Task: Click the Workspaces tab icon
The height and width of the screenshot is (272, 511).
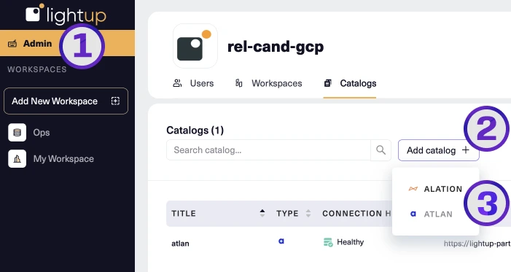Action: click(x=238, y=83)
